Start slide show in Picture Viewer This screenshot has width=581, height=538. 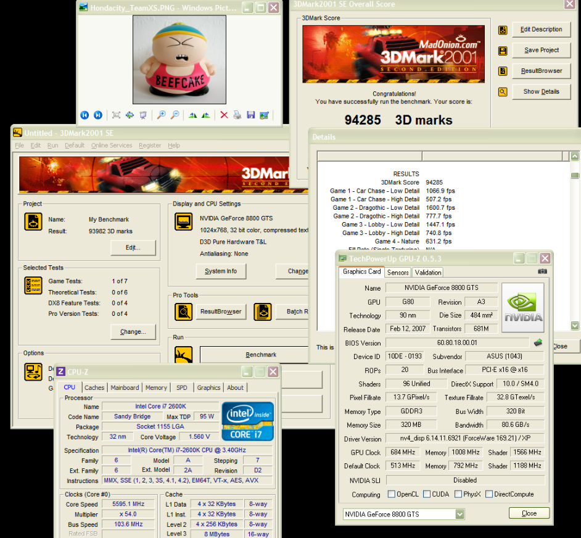143,115
